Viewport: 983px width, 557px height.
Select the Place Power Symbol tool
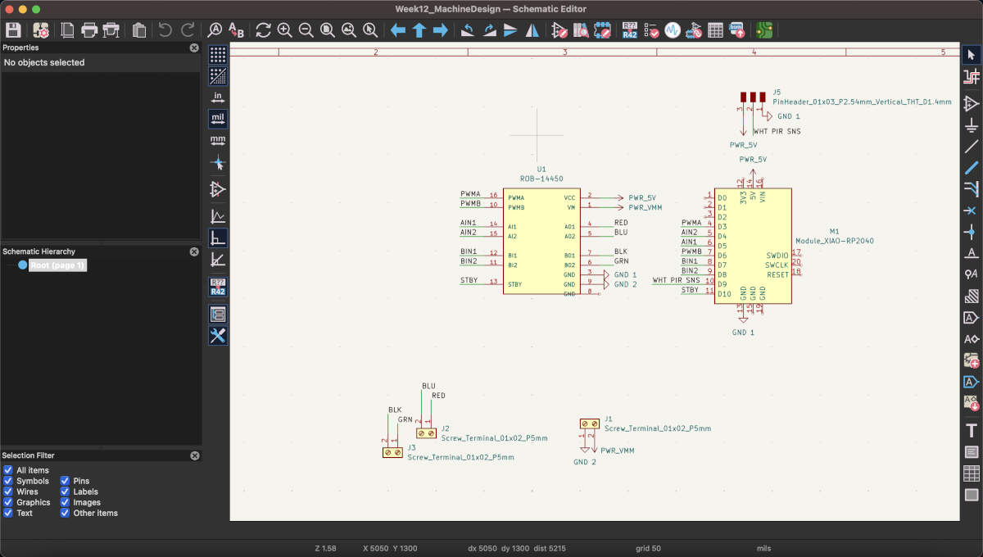pos(972,125)
